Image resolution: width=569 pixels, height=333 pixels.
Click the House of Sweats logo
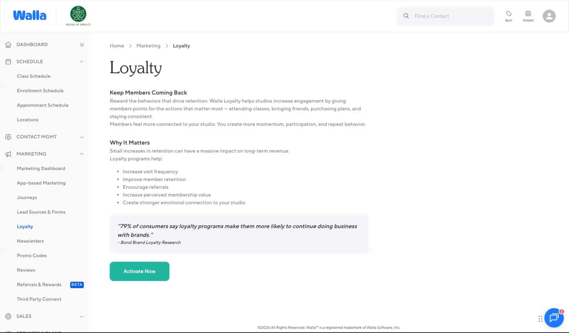78,16
